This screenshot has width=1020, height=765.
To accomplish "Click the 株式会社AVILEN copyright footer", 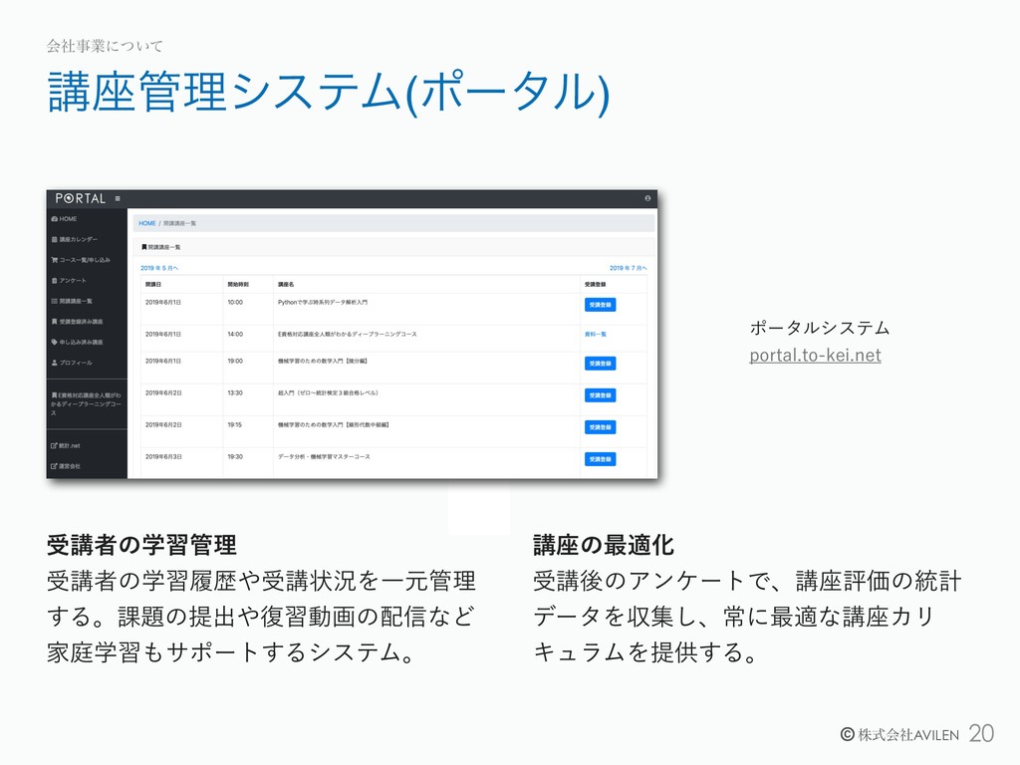I will pos(899,734).
